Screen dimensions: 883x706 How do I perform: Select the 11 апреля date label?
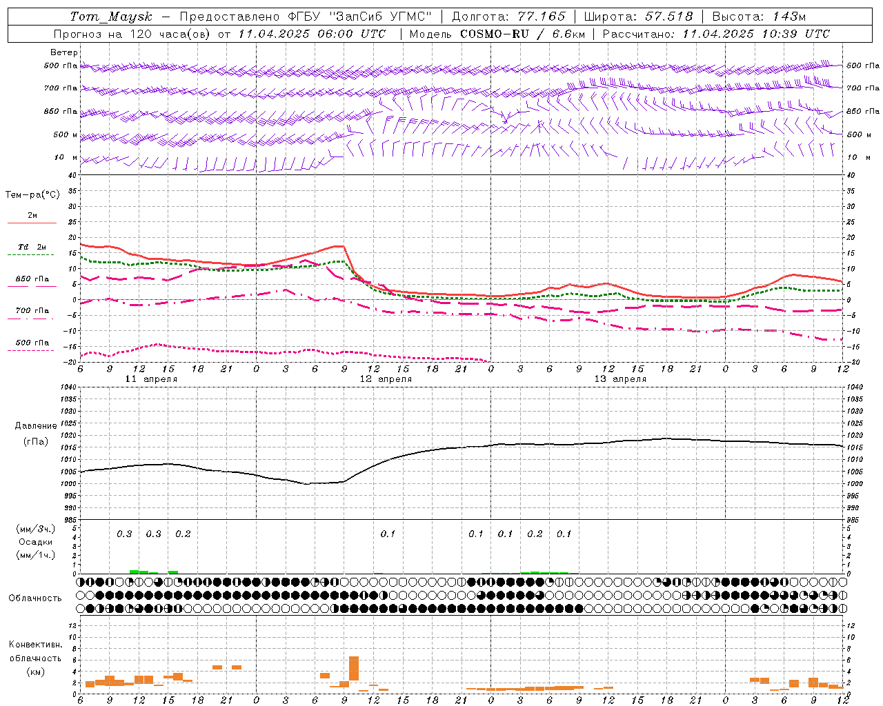pos(151,379)
